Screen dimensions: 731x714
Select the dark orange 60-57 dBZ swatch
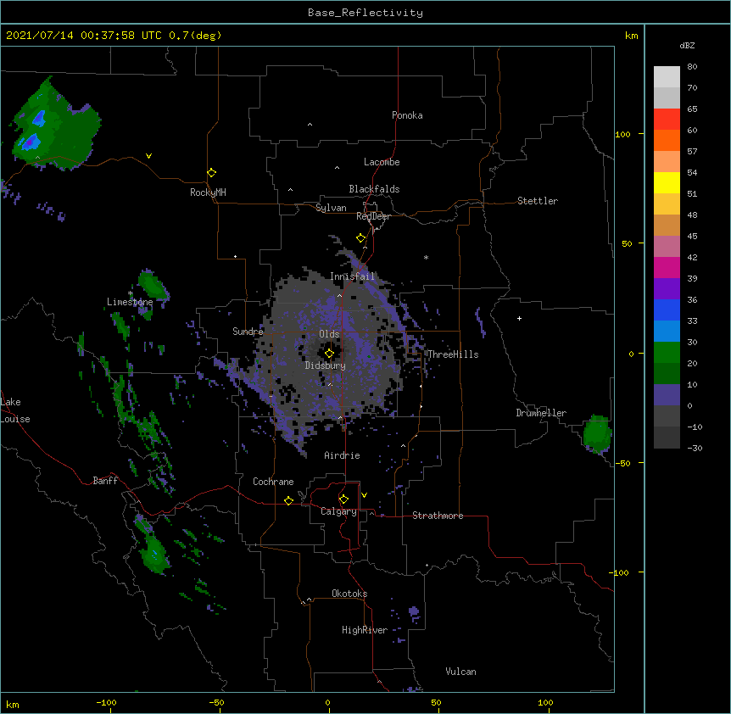click(x=667, y=140)
